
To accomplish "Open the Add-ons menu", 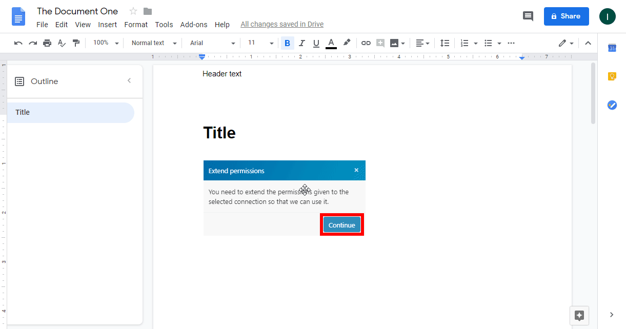I will (x=194, y=25).
